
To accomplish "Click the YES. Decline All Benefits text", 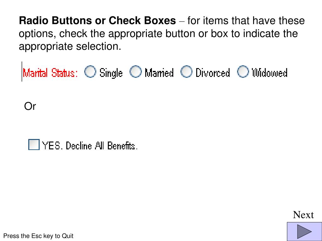I will [90, 146].
